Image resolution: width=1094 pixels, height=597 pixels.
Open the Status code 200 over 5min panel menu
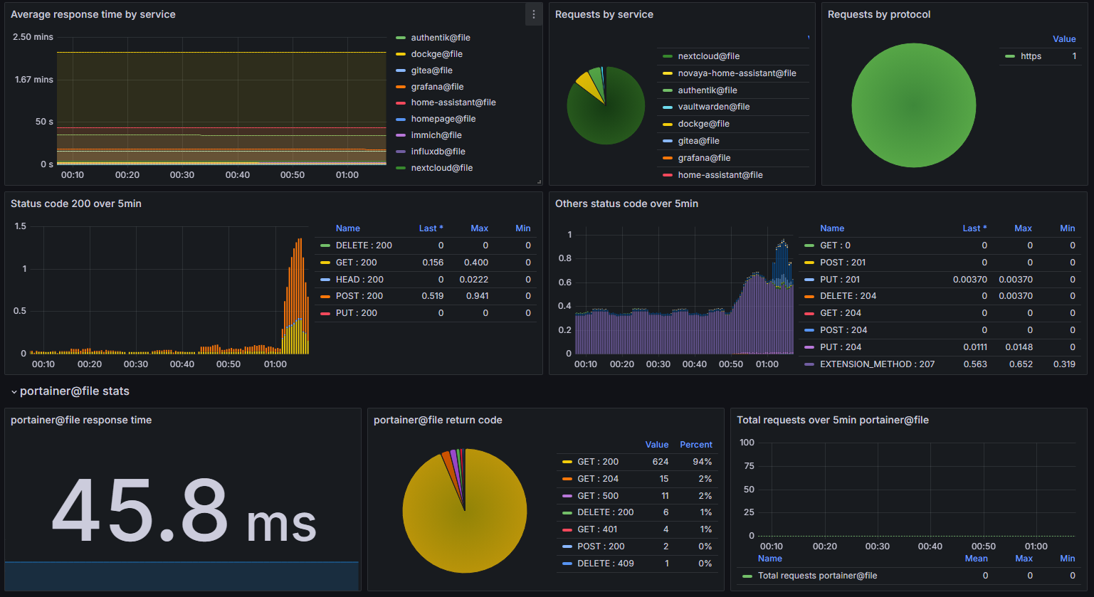tap(76, 204)
